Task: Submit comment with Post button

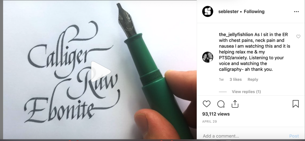Action: click(294, 136)
